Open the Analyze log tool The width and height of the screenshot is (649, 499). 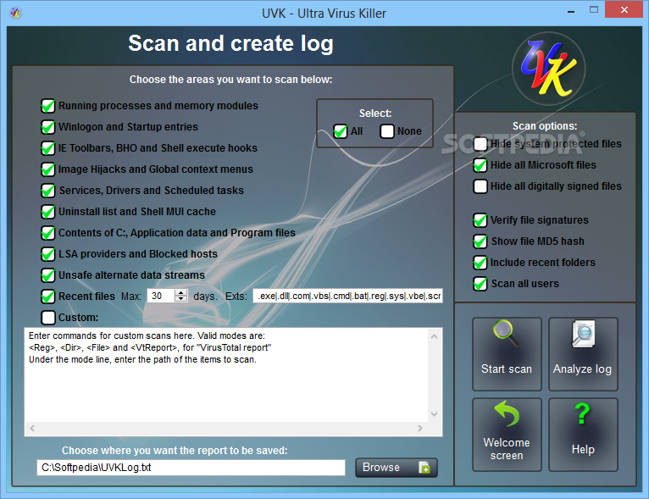coord(583,354)
